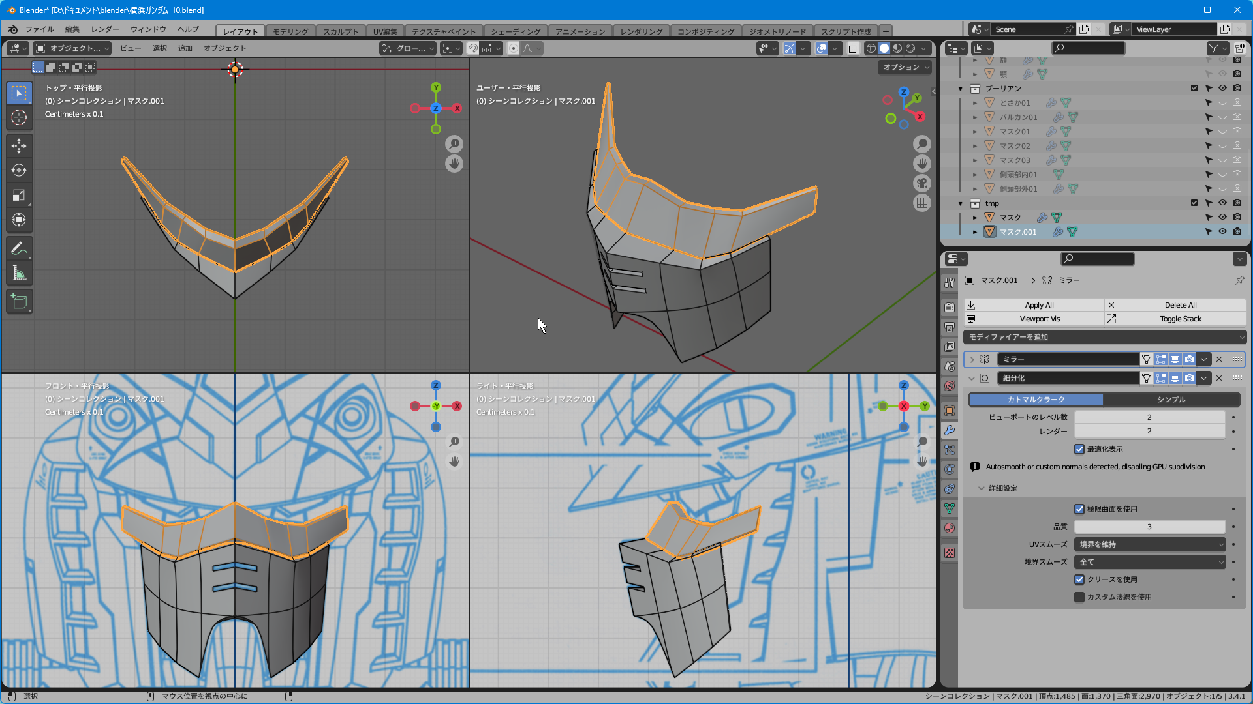Select the Rotate tool

pos(19,170)
